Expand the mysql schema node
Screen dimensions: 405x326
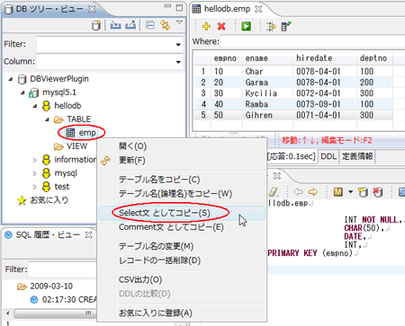35,173
